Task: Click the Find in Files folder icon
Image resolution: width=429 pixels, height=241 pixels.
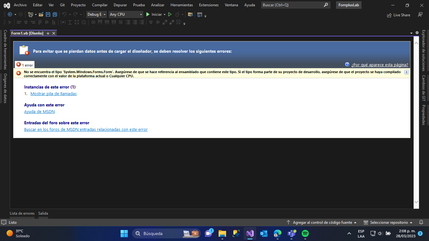Action: pos(190,14)
